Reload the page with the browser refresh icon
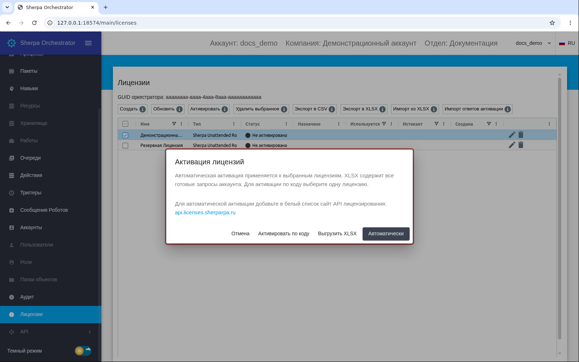The image size is (579, 362). (34, 23)
